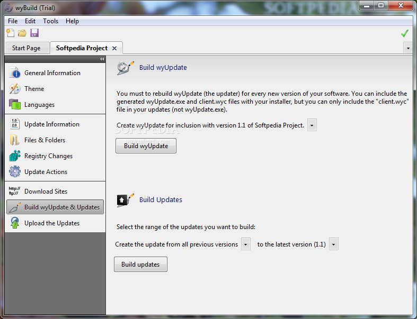
Task: Select Languages in sidebar
Action: point(55,105)
